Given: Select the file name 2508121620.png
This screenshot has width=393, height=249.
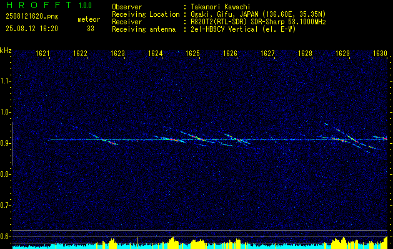Looking at the screenshot, I should (32, 17).
